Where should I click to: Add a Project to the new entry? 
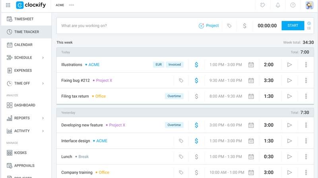coord(209,26)
